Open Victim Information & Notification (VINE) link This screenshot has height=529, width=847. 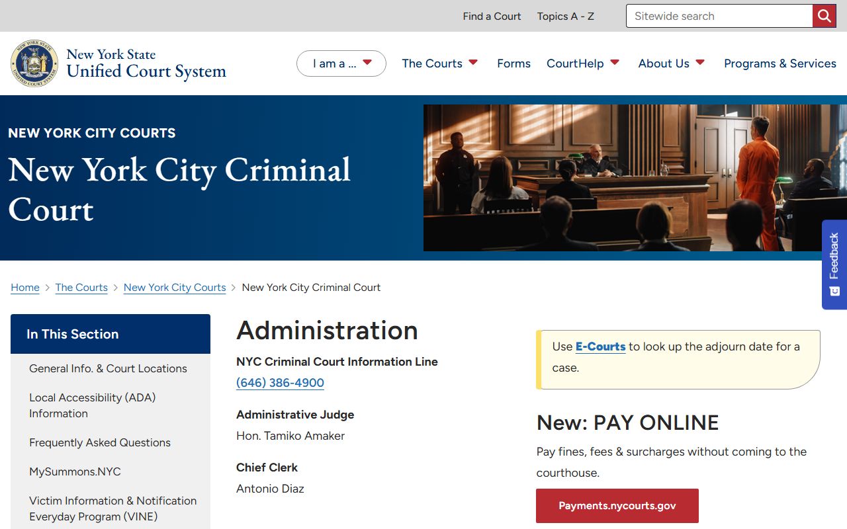[112, 509]
